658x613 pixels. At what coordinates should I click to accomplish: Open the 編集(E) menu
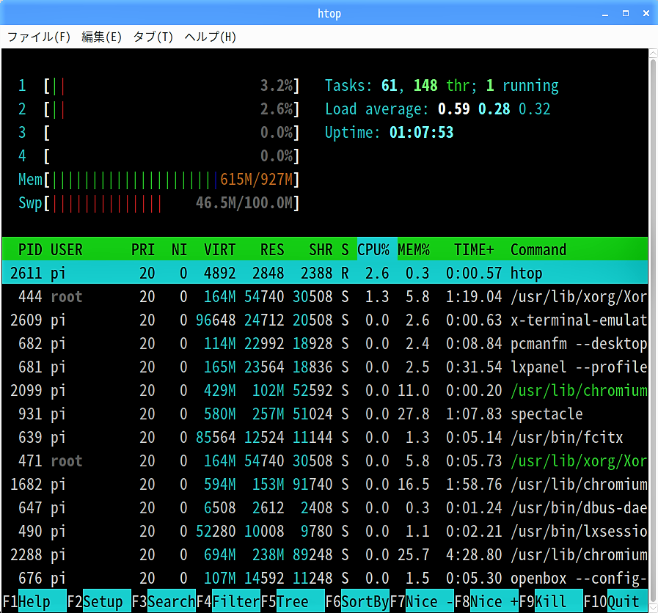[x=101, y=37]
